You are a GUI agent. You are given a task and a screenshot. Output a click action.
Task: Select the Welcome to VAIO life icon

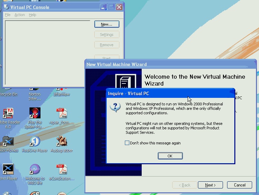tap(35, 169)
